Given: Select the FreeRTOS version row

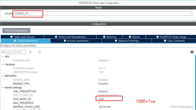Looking at the screenshot, I should [23, 68].
